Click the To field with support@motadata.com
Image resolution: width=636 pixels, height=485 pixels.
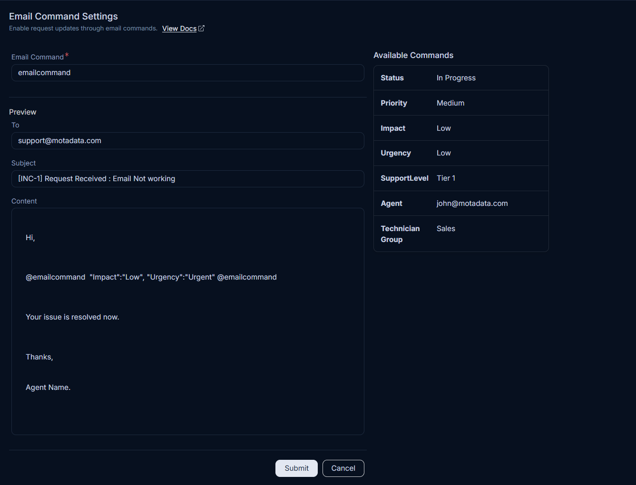click(x=188, y=141)
